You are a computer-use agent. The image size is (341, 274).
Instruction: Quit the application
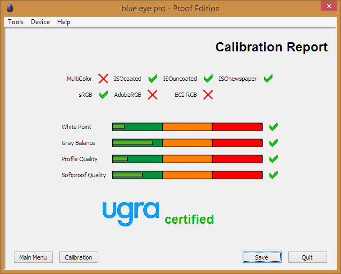(x=307, y=257)
